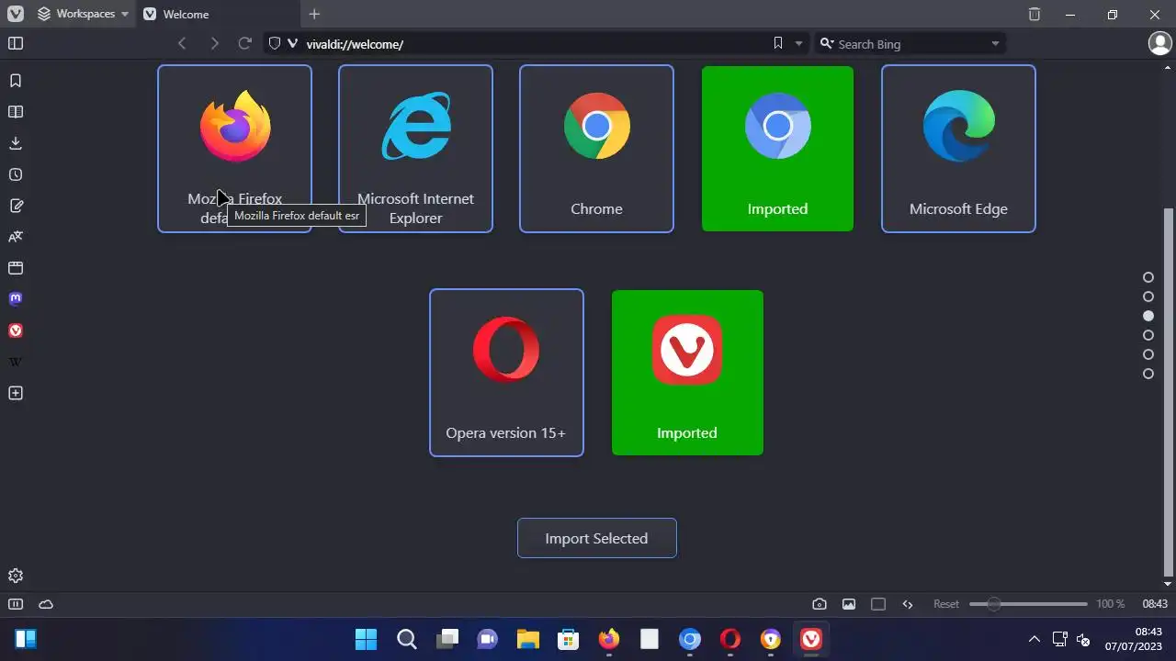
Task: Open the Bookmarks panel
Action: pyautogui.click(x=16, y=81)
